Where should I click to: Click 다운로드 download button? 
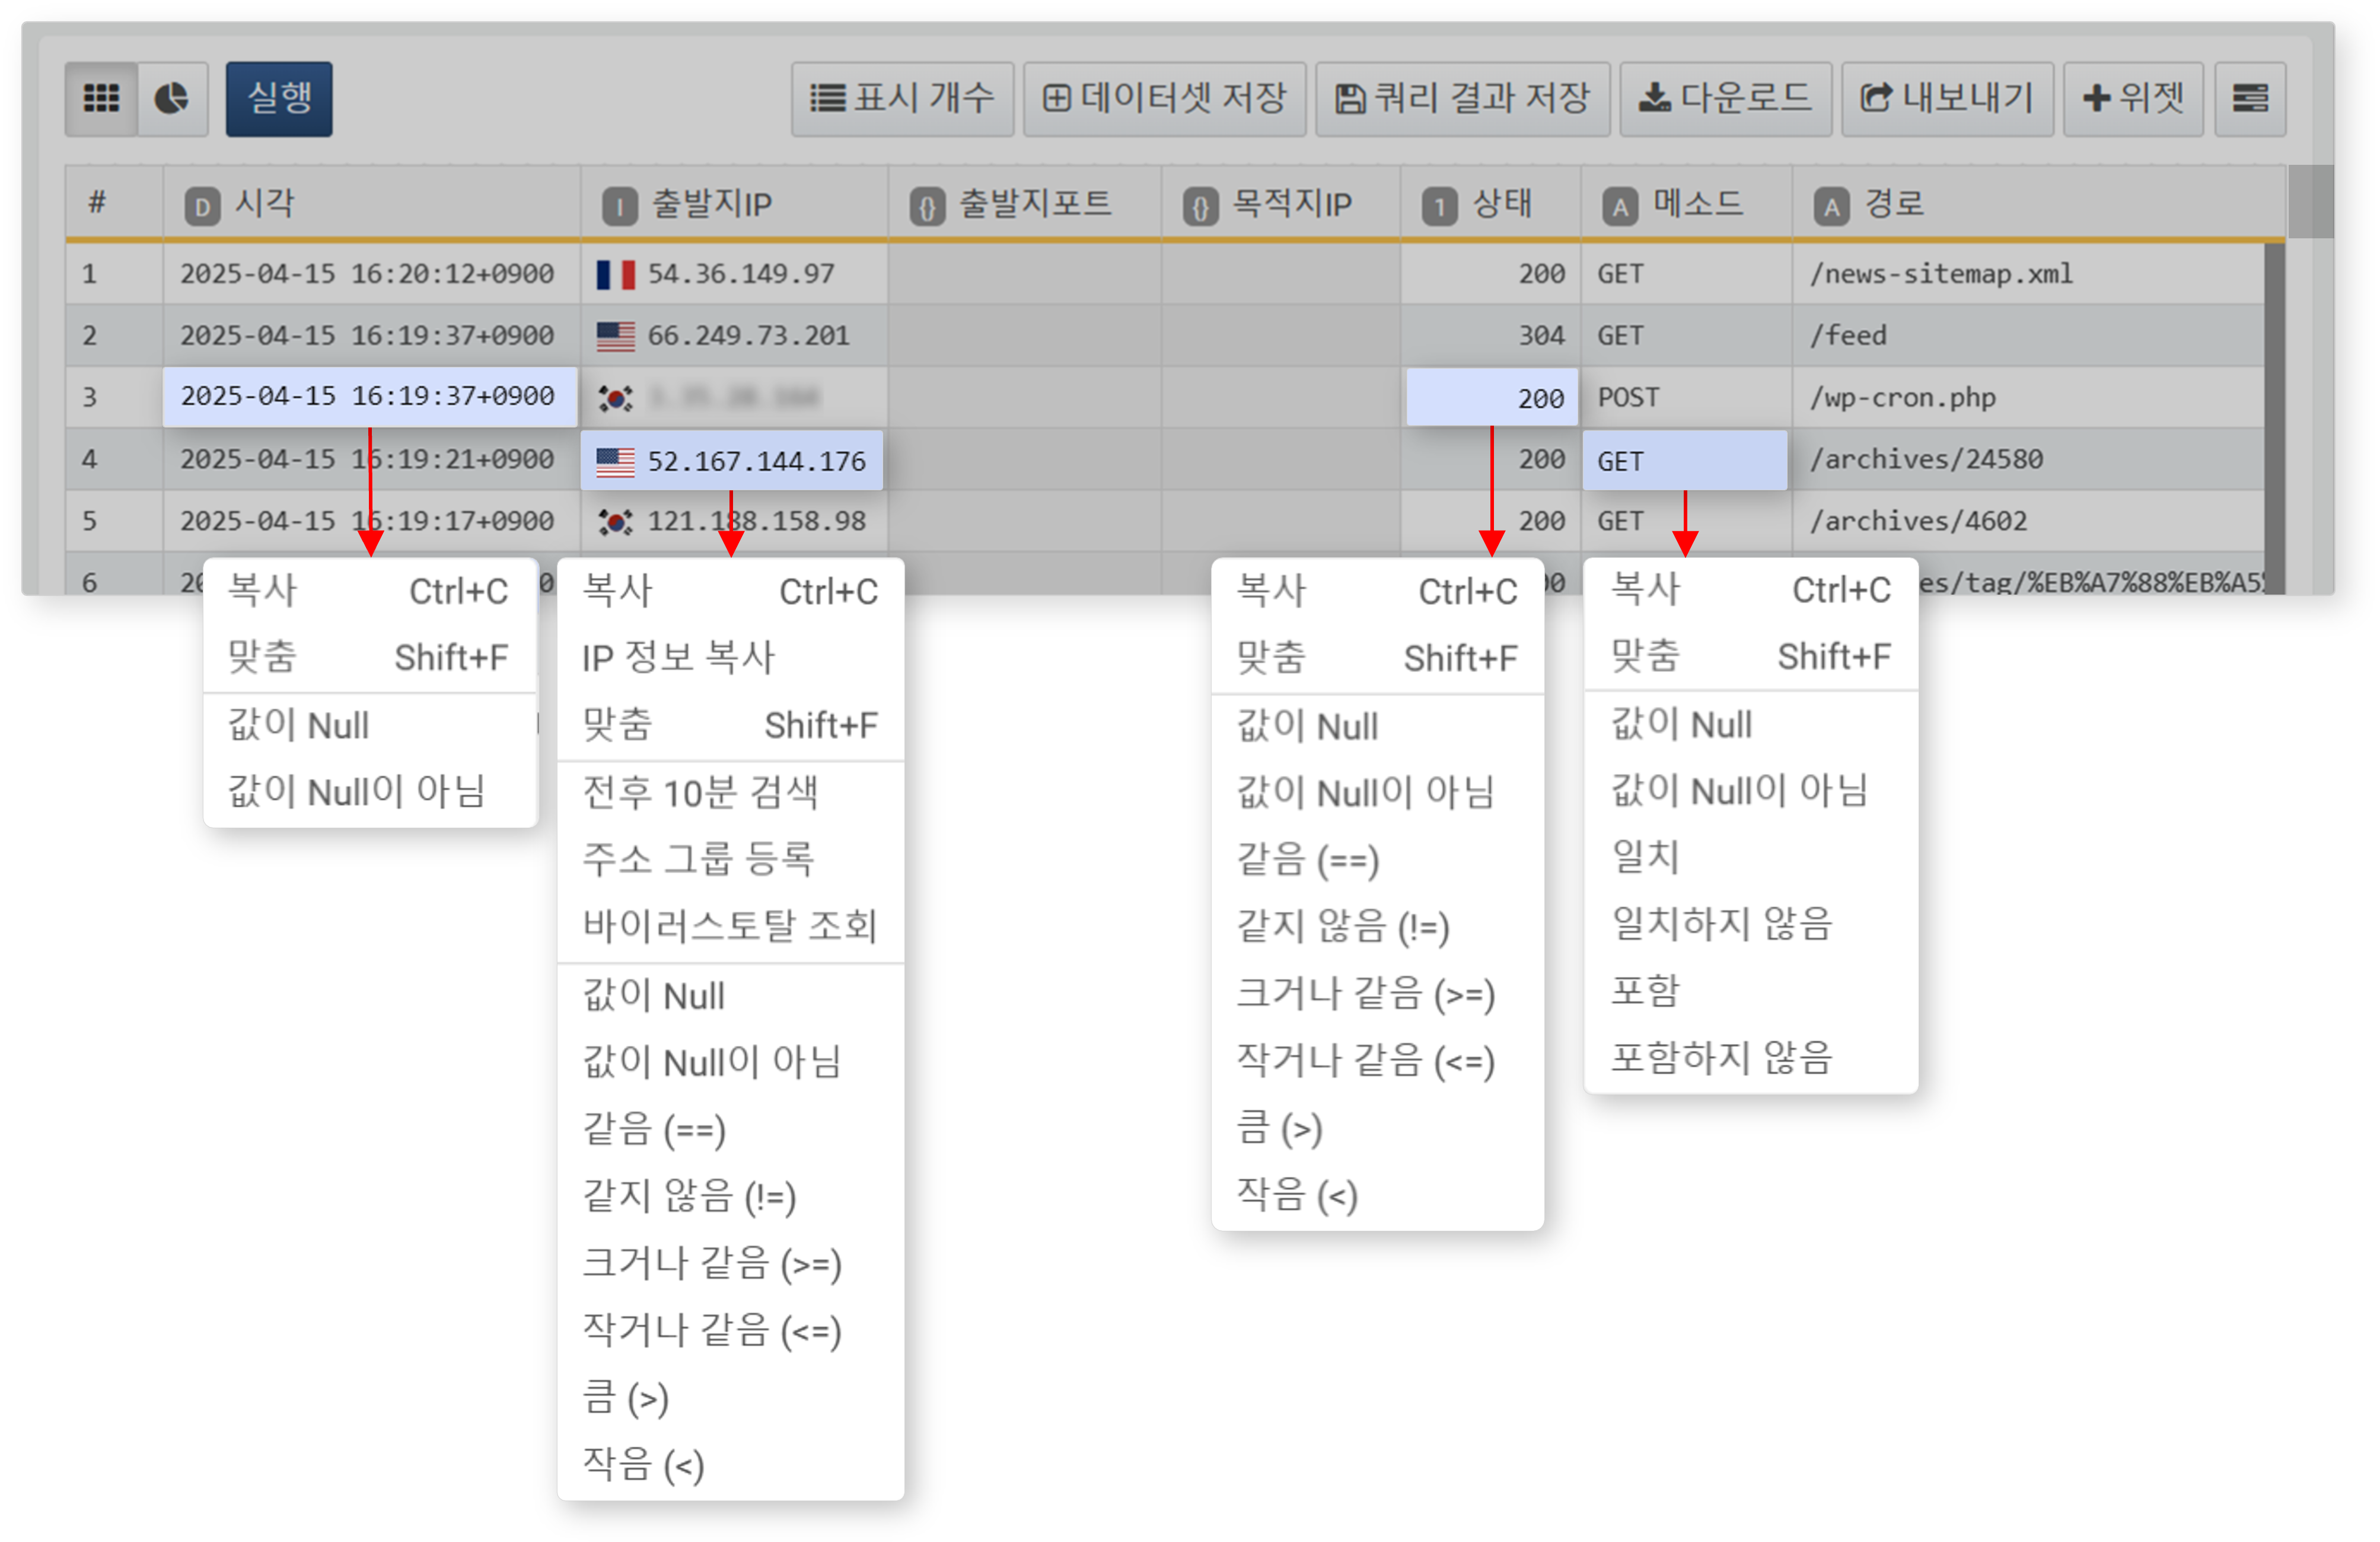1725,98
